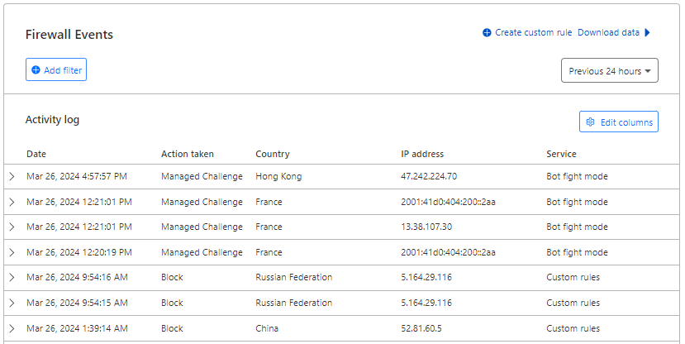Click the plus icon next to Create custom rule
The image size is (685, 344).
click(487, 33)
